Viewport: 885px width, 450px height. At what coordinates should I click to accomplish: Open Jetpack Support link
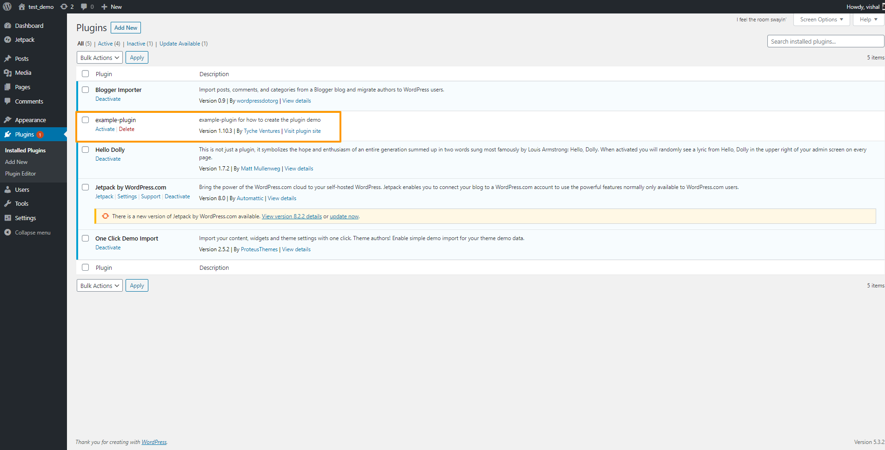coord(151,196)
